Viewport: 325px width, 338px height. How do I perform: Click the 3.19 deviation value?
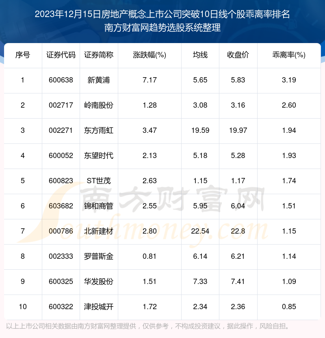coord(289,80)
